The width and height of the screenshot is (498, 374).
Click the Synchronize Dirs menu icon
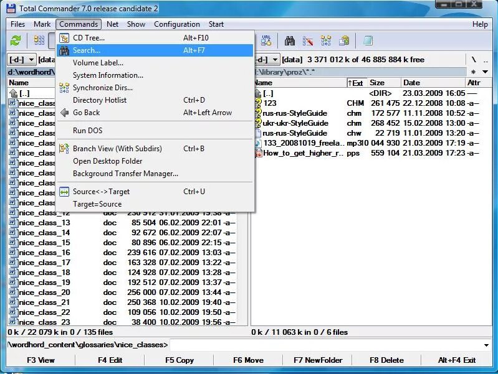[x=64, y=88]
